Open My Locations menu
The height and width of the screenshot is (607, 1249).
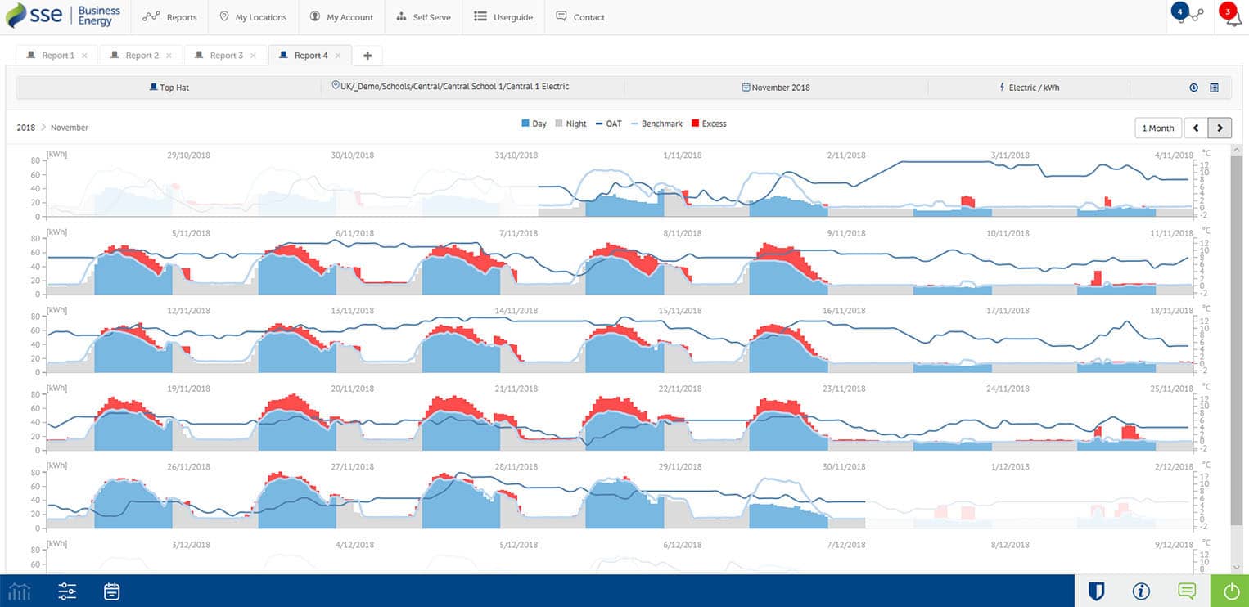pos(253,17)
